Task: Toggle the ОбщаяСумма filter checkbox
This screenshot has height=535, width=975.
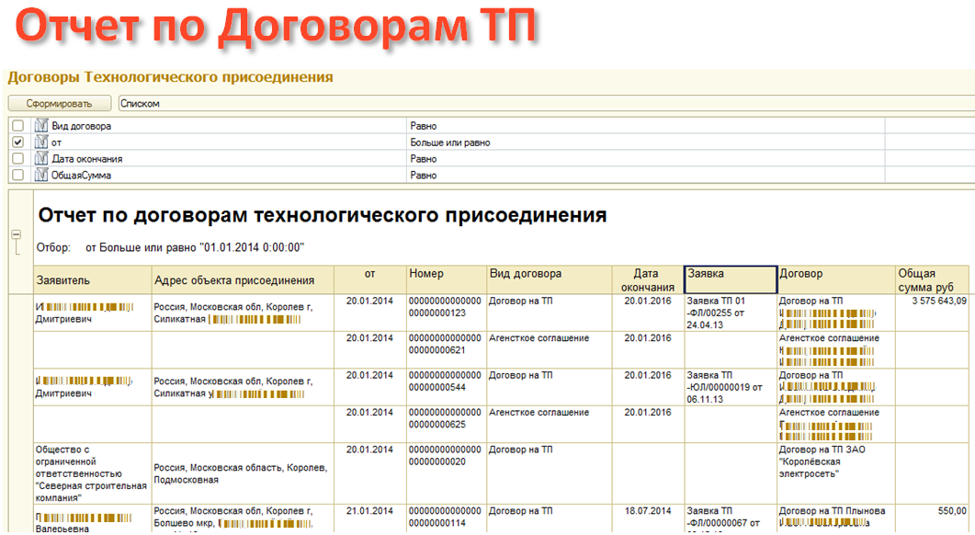Action: pos(17,175)
